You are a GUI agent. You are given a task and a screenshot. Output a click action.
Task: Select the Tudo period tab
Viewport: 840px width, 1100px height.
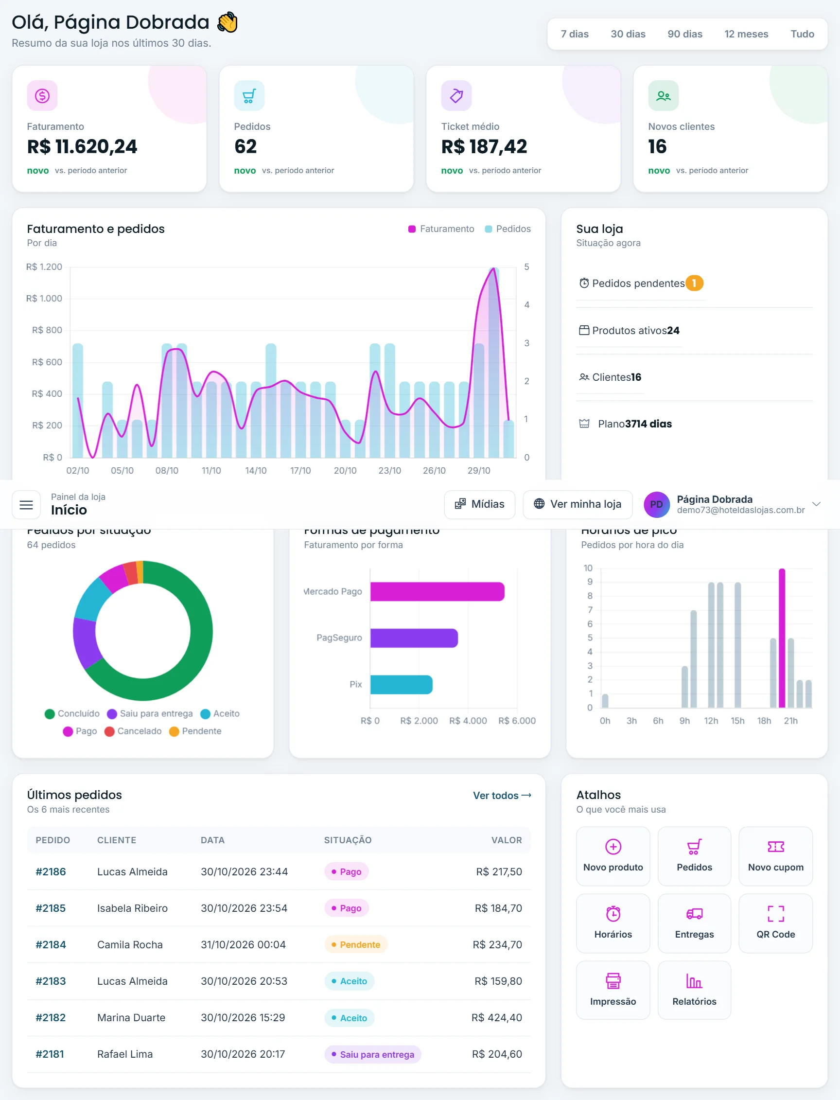pyautogui.click(x=802, y=34)
